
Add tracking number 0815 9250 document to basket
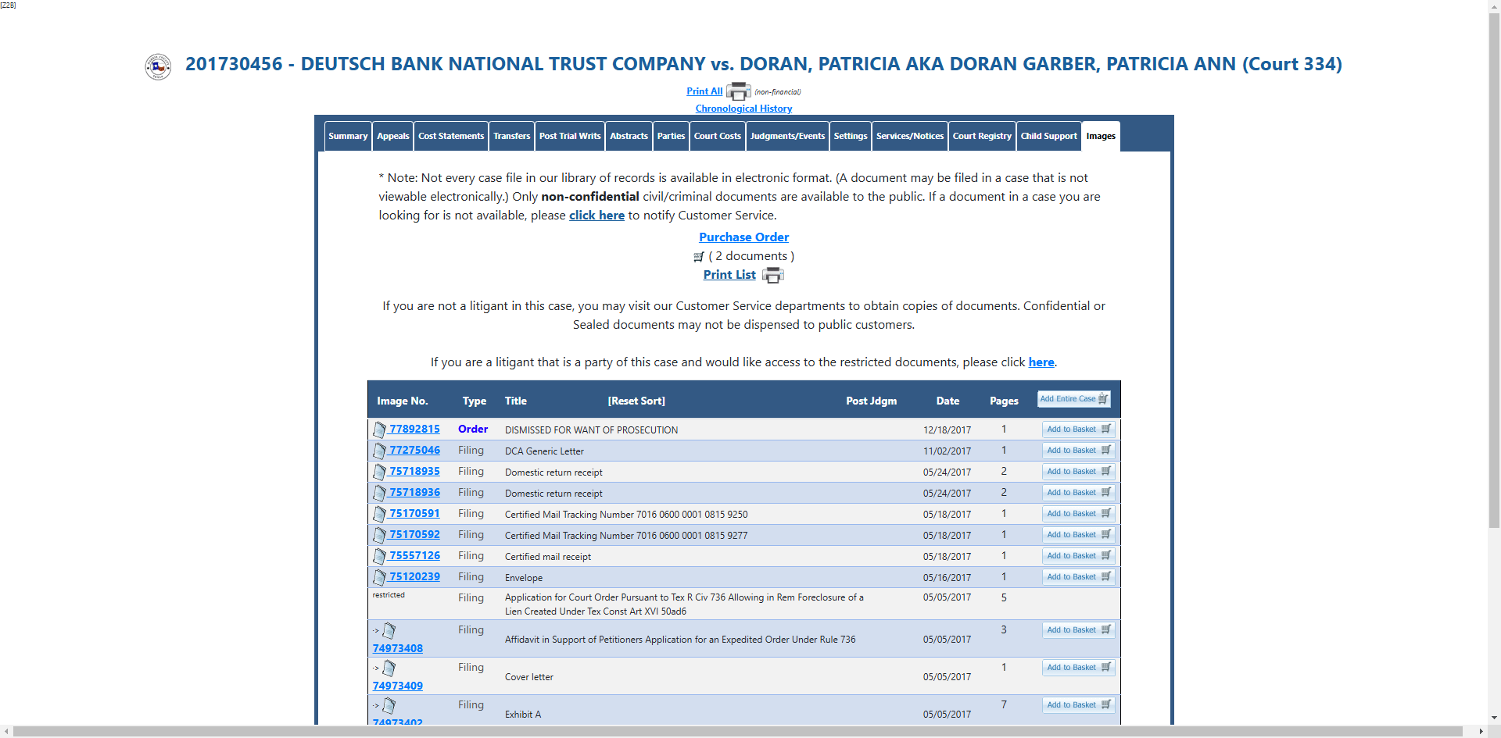(x=1078, y=514)
